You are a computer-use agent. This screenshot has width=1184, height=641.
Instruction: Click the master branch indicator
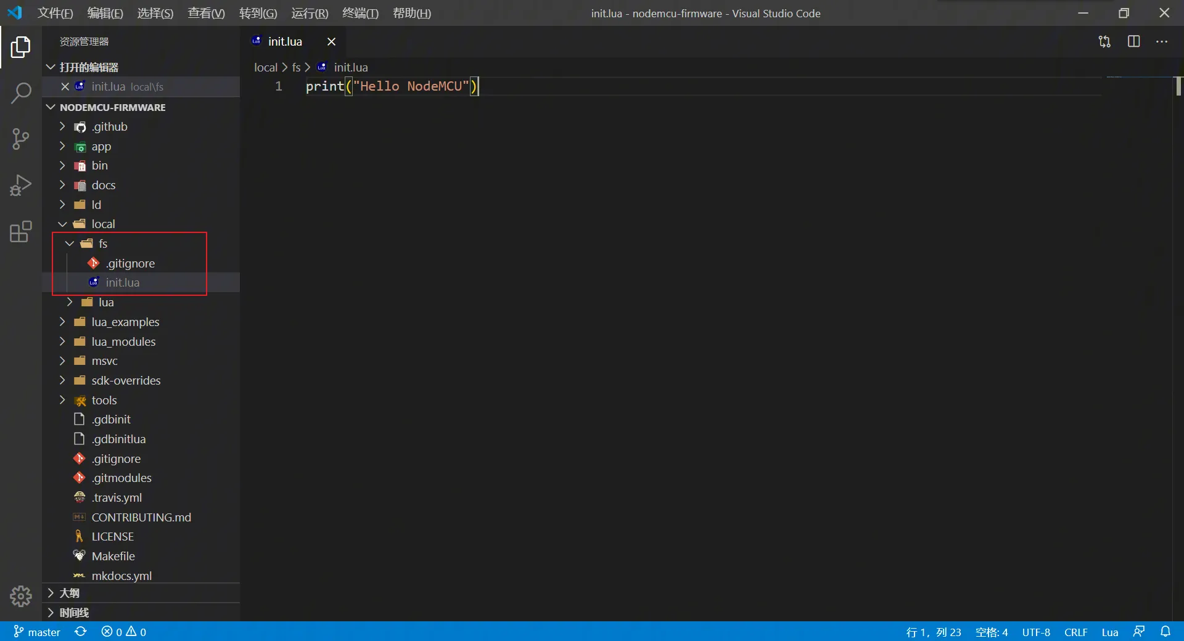coord(37,632)
